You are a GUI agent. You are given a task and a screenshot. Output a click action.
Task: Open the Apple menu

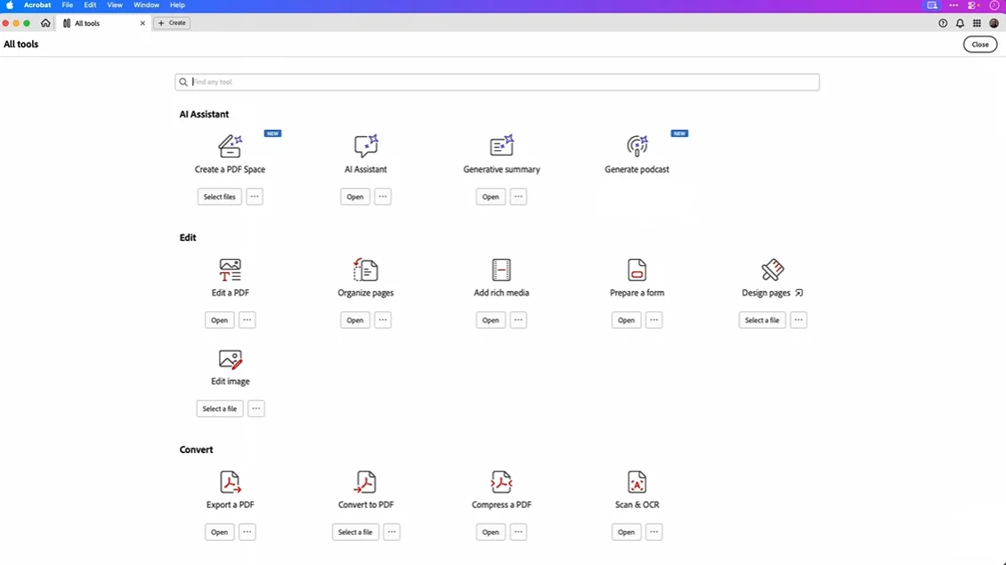10,5
